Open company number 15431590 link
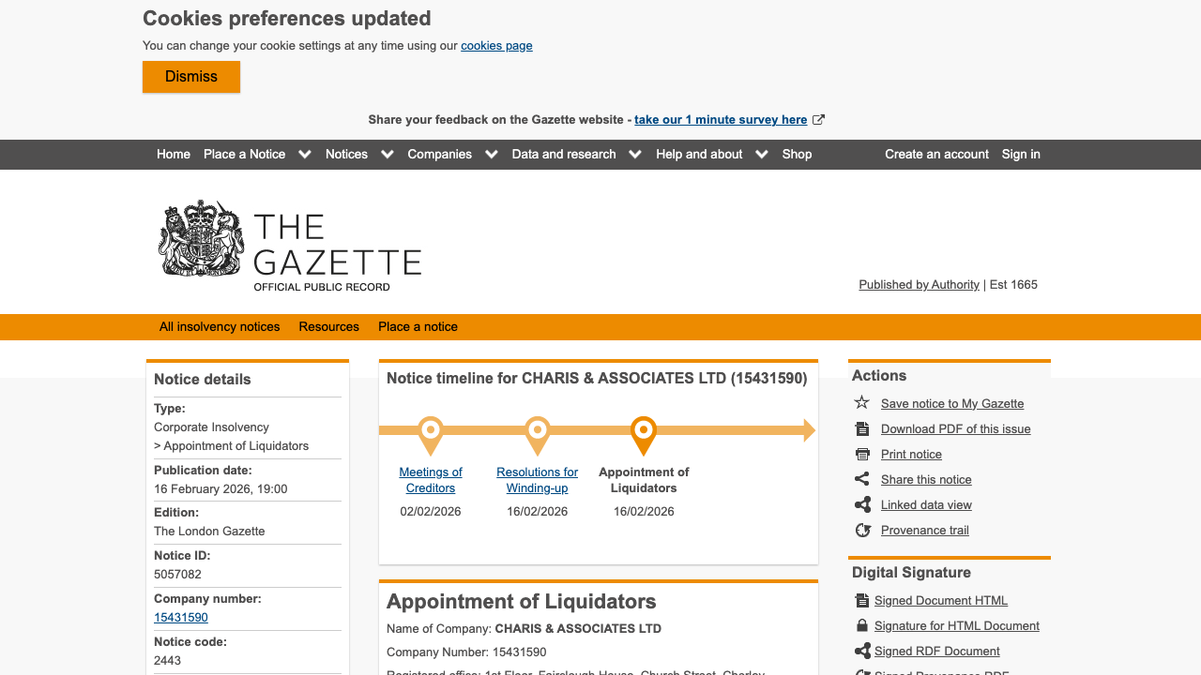The image size is (1201, 675). pyautogui.click(x=181, y=618)
